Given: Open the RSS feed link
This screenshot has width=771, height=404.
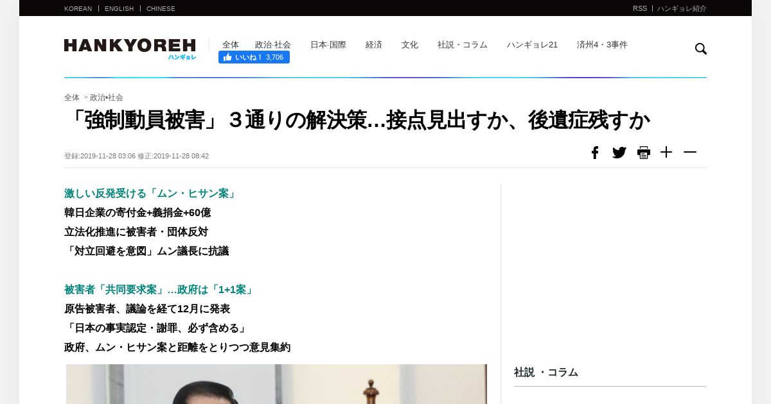Looking at the screenshot, I should [x=640, y=8].
